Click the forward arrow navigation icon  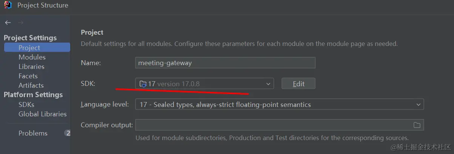pyautogui.click(x=21, y=23)
